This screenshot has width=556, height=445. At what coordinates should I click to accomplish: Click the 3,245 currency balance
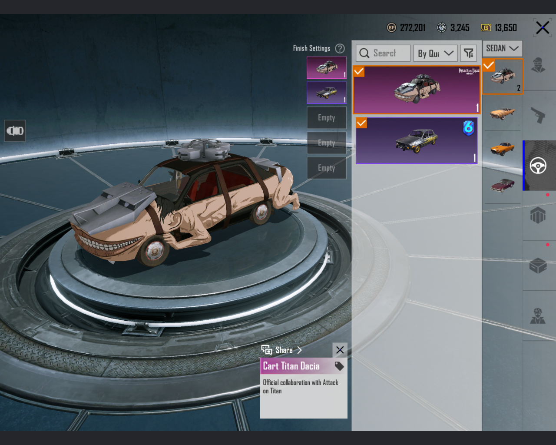click(460, 28)
